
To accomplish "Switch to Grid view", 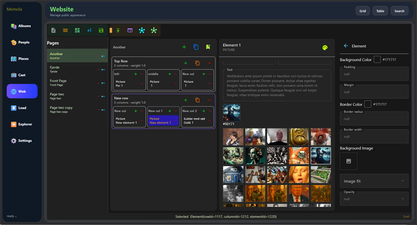I will coord(362,11).
